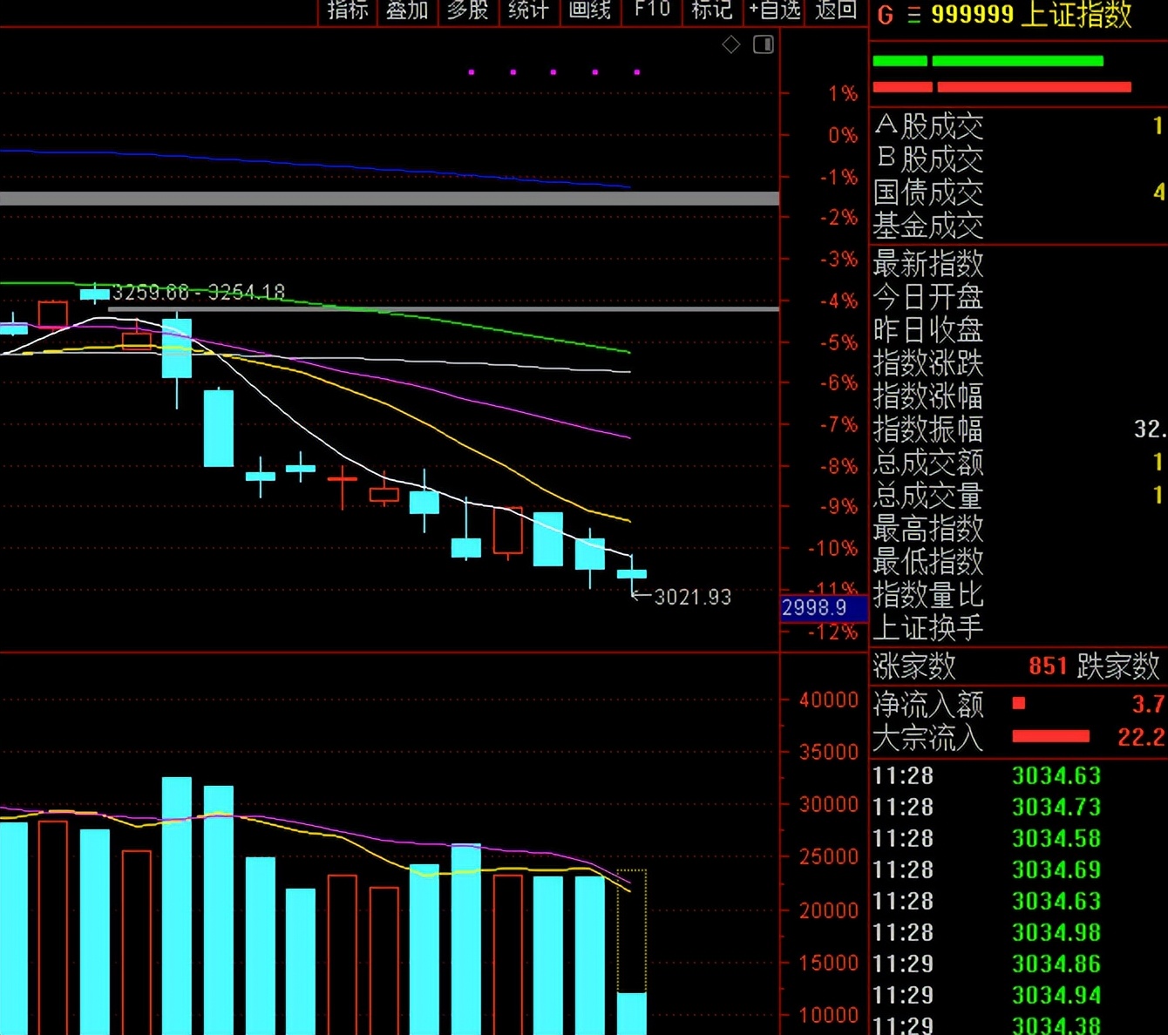
Task: Click the long green buy-strength bar
Action: [x=1017, y=61]
